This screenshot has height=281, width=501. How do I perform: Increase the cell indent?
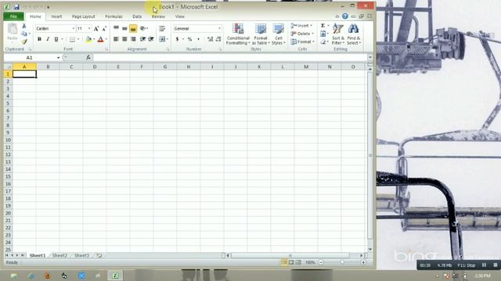pos(151,39)
